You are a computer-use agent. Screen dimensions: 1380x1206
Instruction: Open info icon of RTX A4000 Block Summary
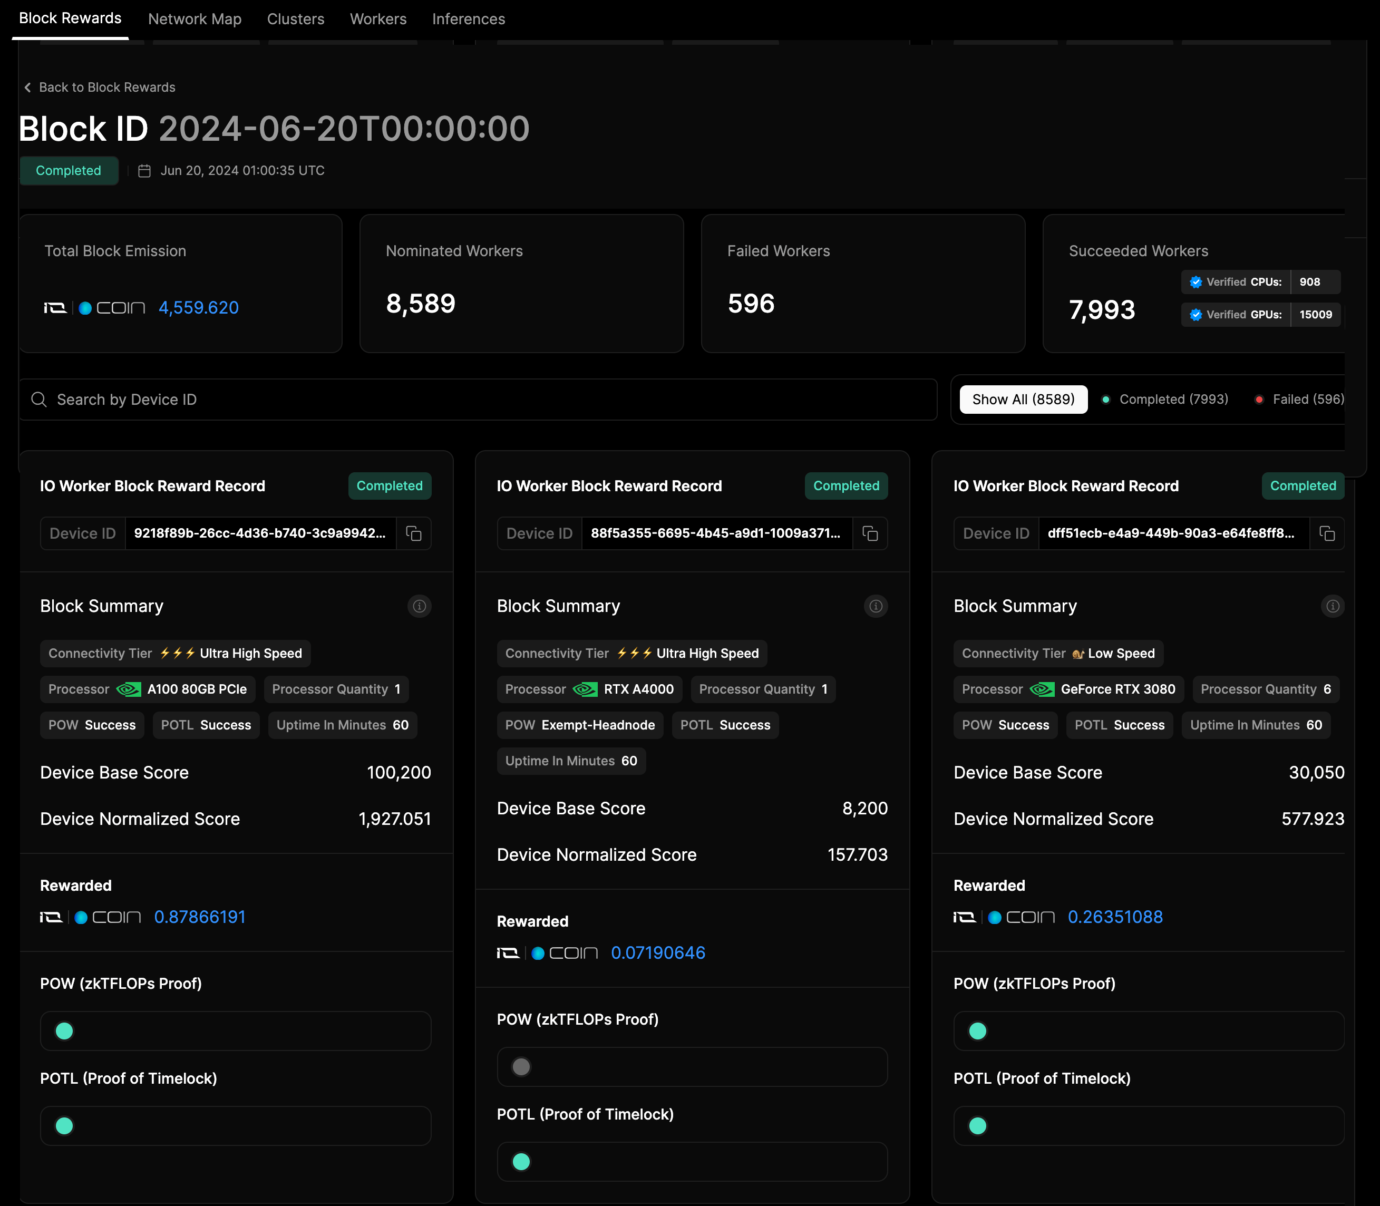876,606
